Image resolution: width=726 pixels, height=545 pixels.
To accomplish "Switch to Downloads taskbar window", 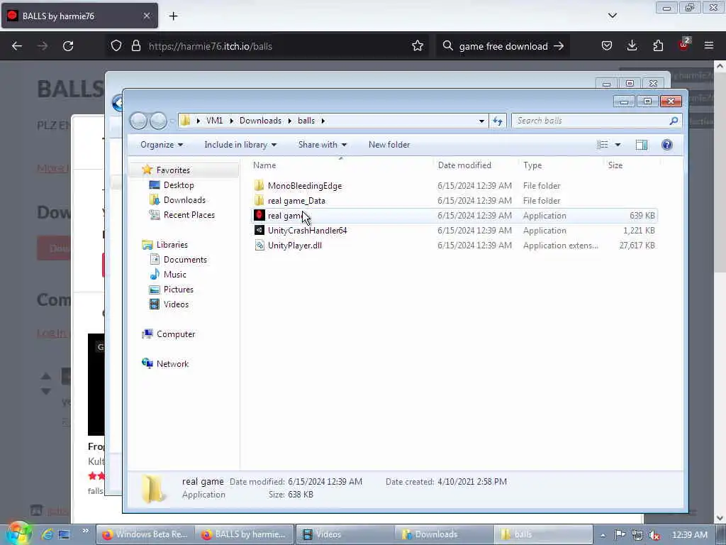I will pos(444,534).
